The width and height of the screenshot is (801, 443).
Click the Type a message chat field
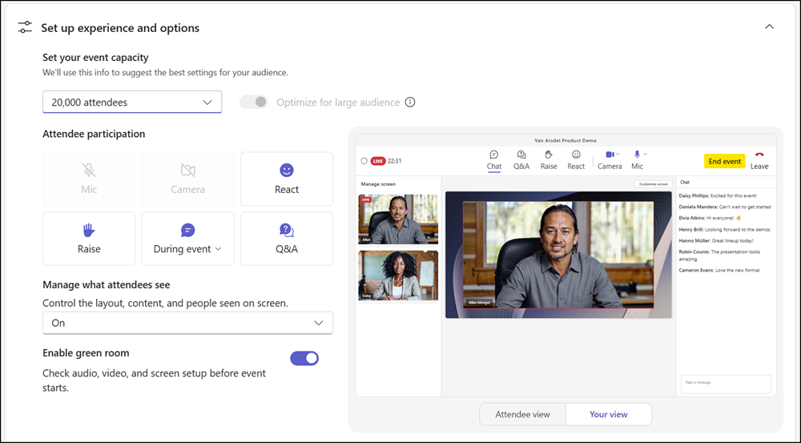(726, 384)
